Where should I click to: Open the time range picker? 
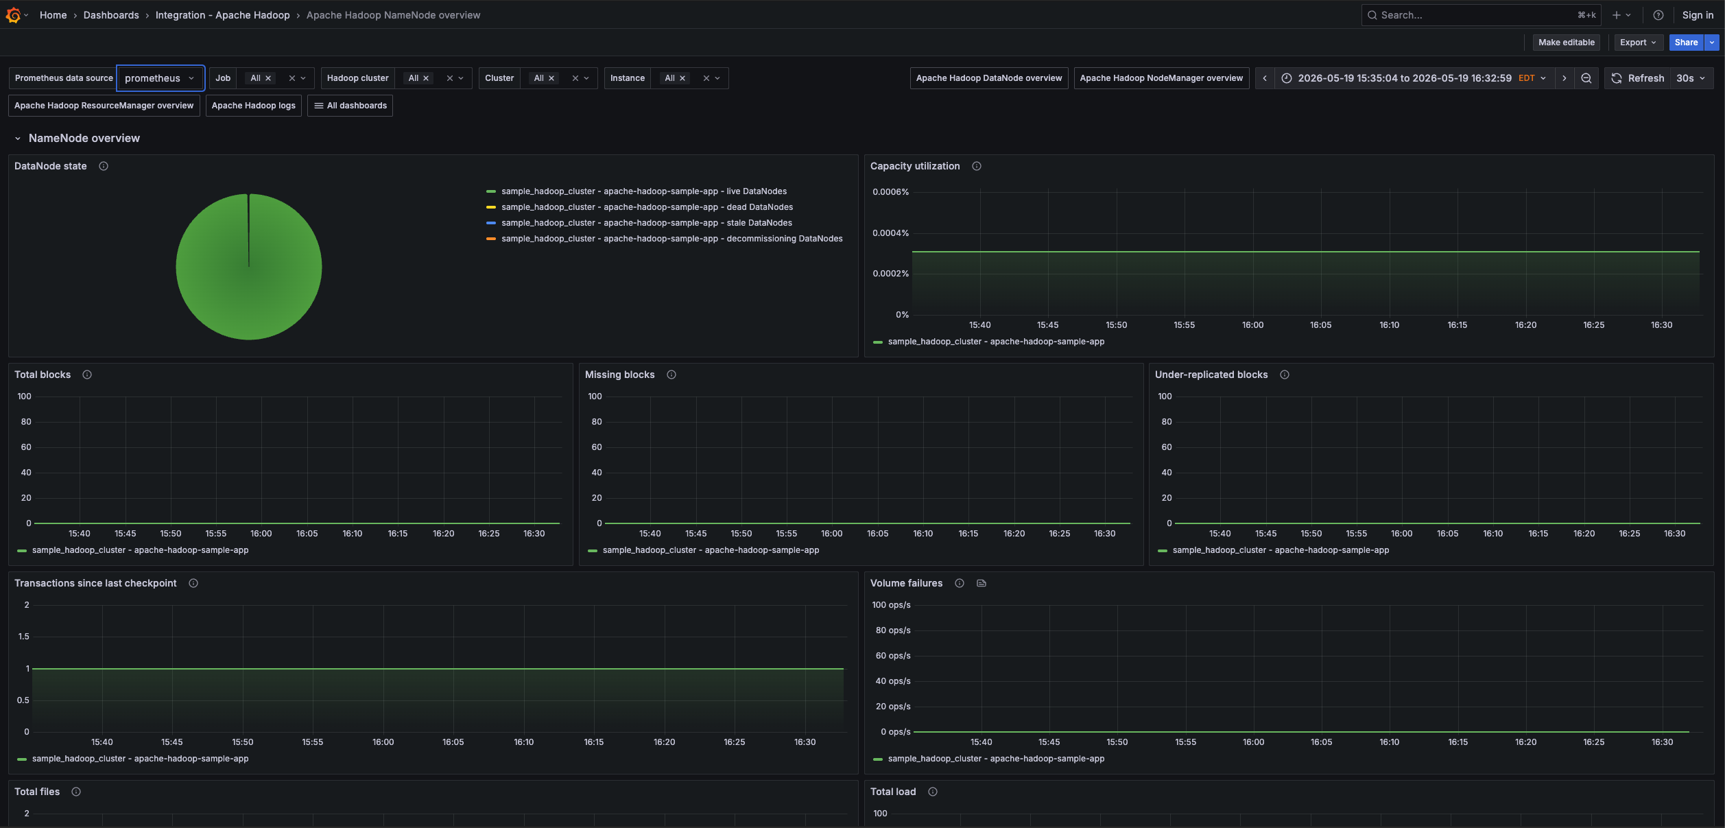click(1414, 78)
